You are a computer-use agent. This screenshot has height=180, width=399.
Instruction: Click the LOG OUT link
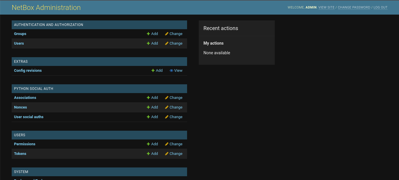pyautogui.click(x=380, y=7)
